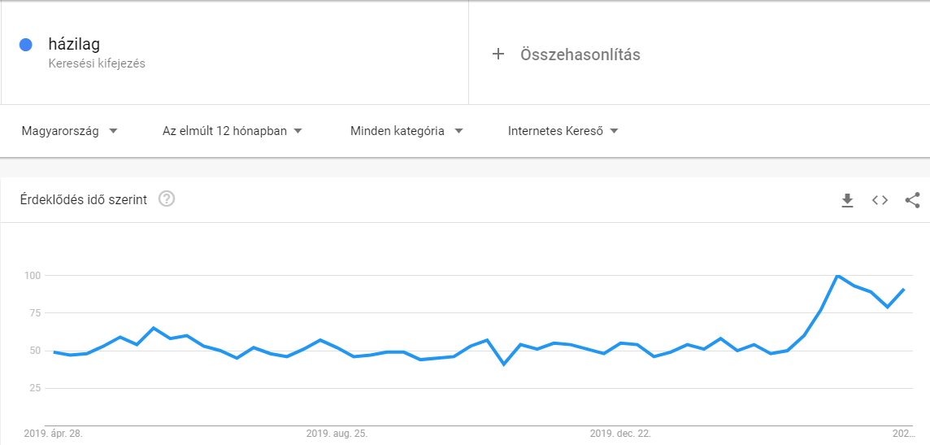The height and width of the screenshot is (445, 930).
Task: Click the Keresési kifejezés subtitle
Action: (x=97, y=63)
